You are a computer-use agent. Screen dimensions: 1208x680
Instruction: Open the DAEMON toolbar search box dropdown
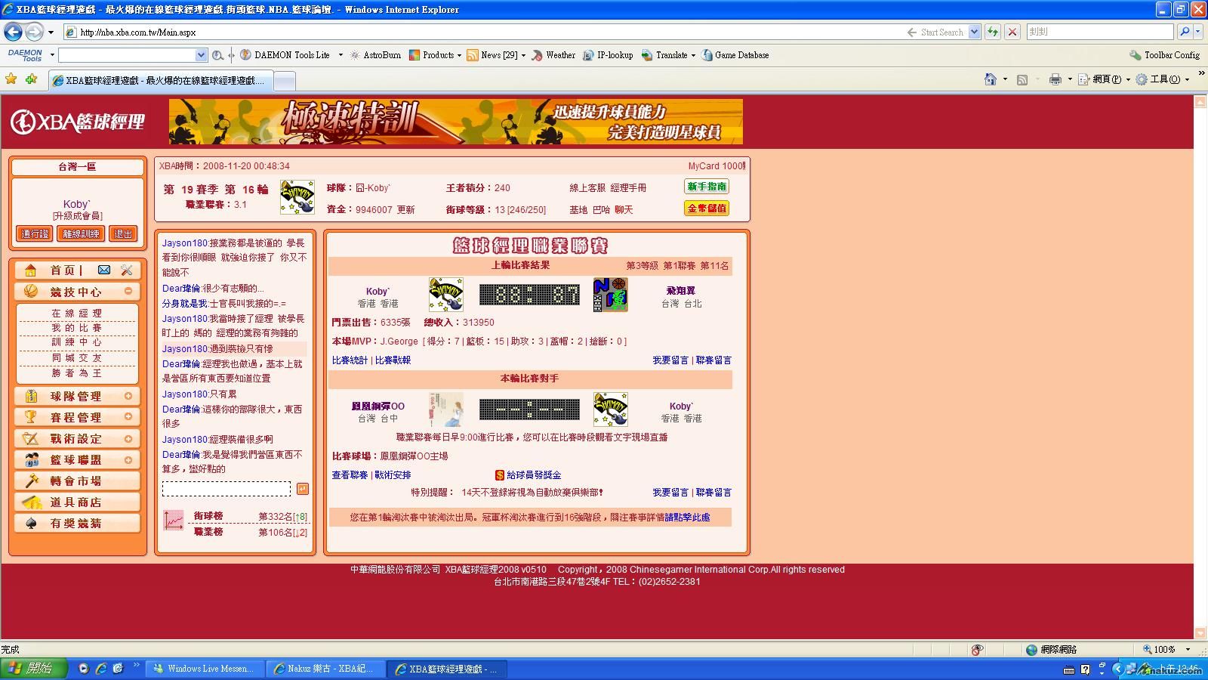[201, 55]
